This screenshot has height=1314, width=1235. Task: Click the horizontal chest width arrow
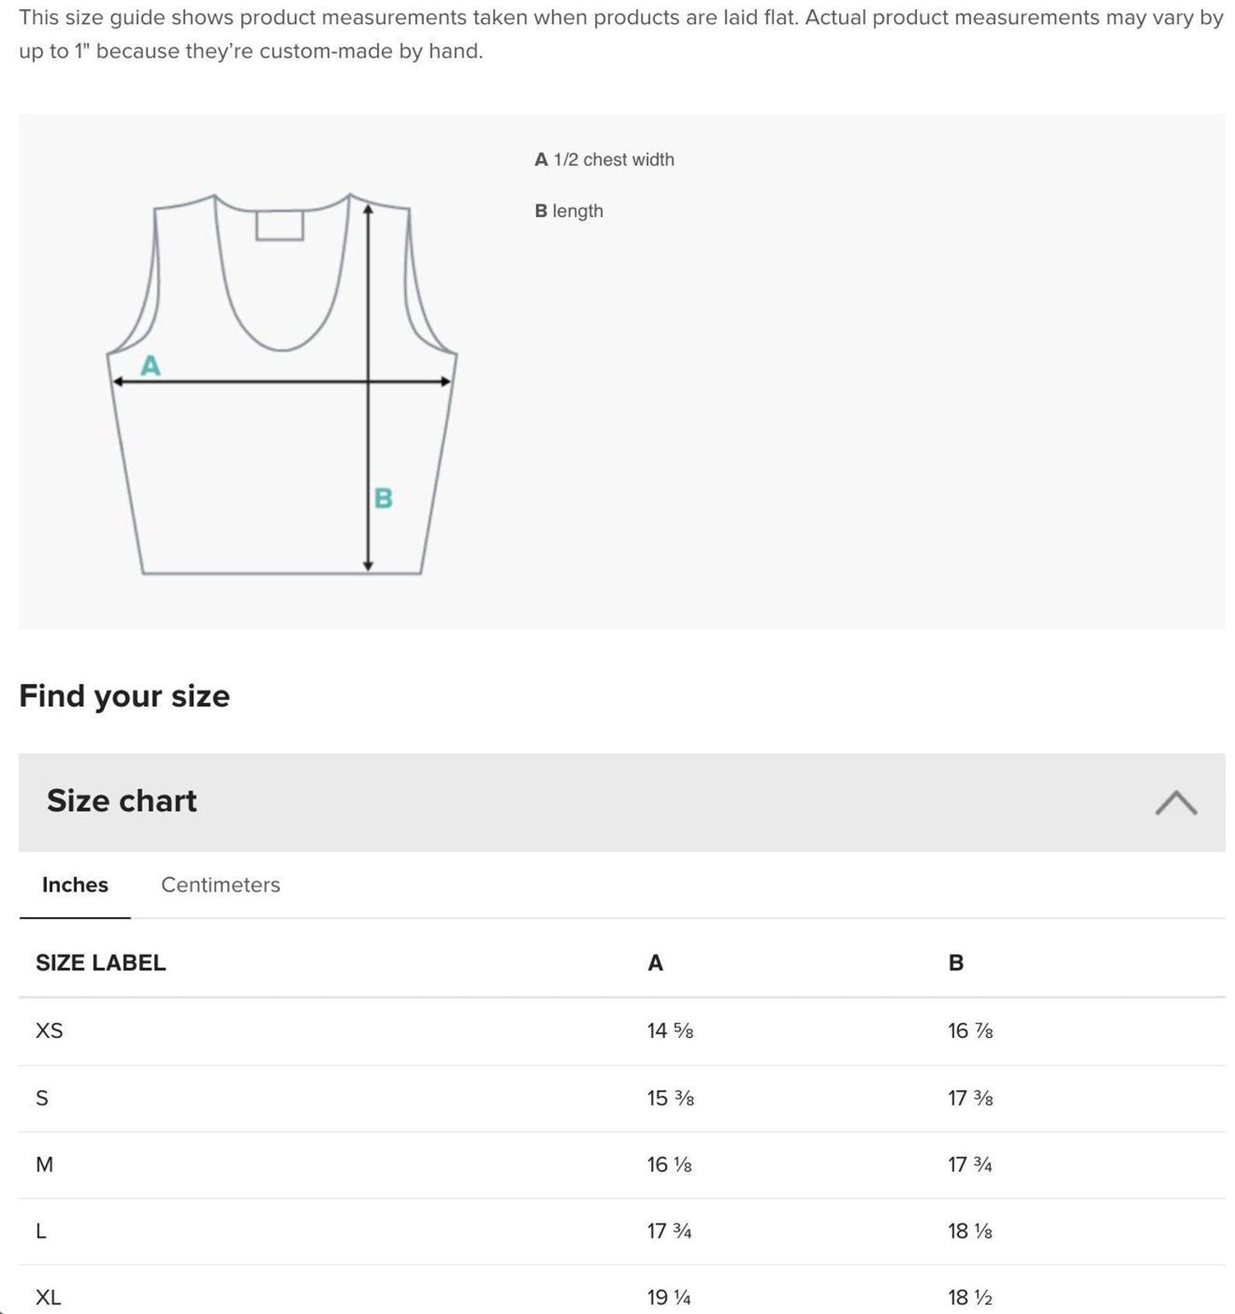(282, 383)
